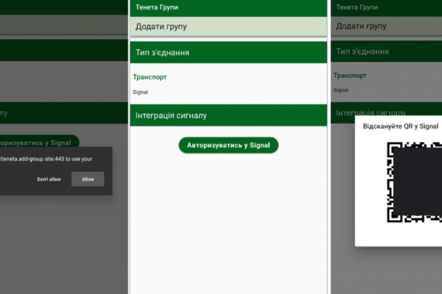Click the QR code's top-left finder square
The height and width of the screenshot is (294, 442).
point(392,149)
